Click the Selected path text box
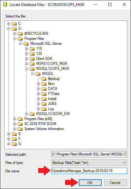The width and height of the screenshot is (131, 189). [x=89, y=154]
